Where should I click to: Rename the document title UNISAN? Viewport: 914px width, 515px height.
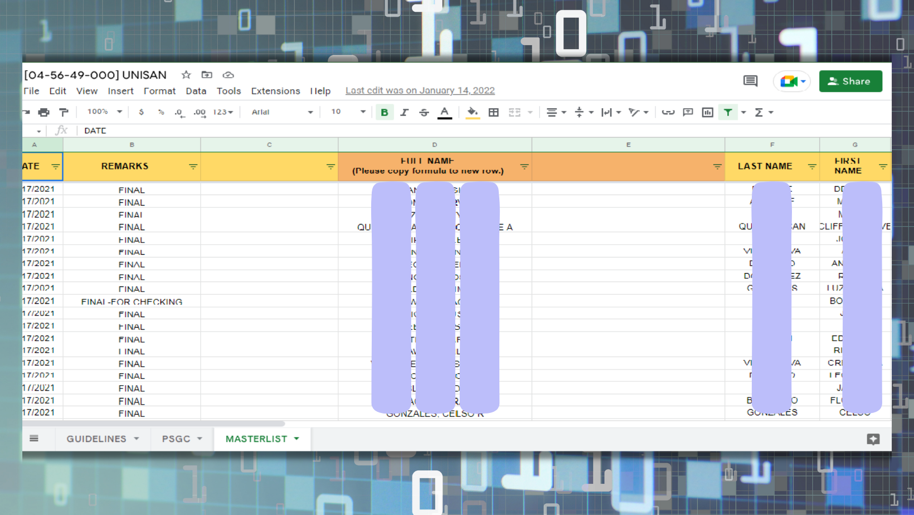[x=95, y=75]
